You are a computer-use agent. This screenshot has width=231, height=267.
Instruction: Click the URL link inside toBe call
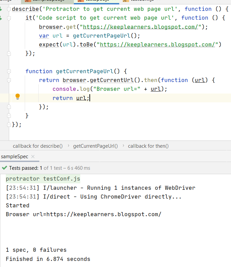click(157, 45)
